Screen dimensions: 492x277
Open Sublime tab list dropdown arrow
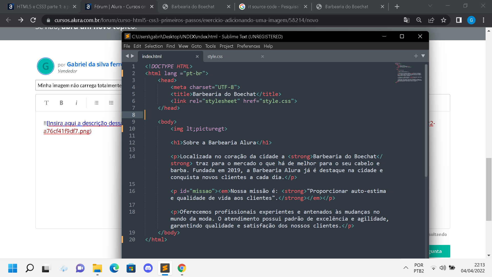click(x=423, y=56)
